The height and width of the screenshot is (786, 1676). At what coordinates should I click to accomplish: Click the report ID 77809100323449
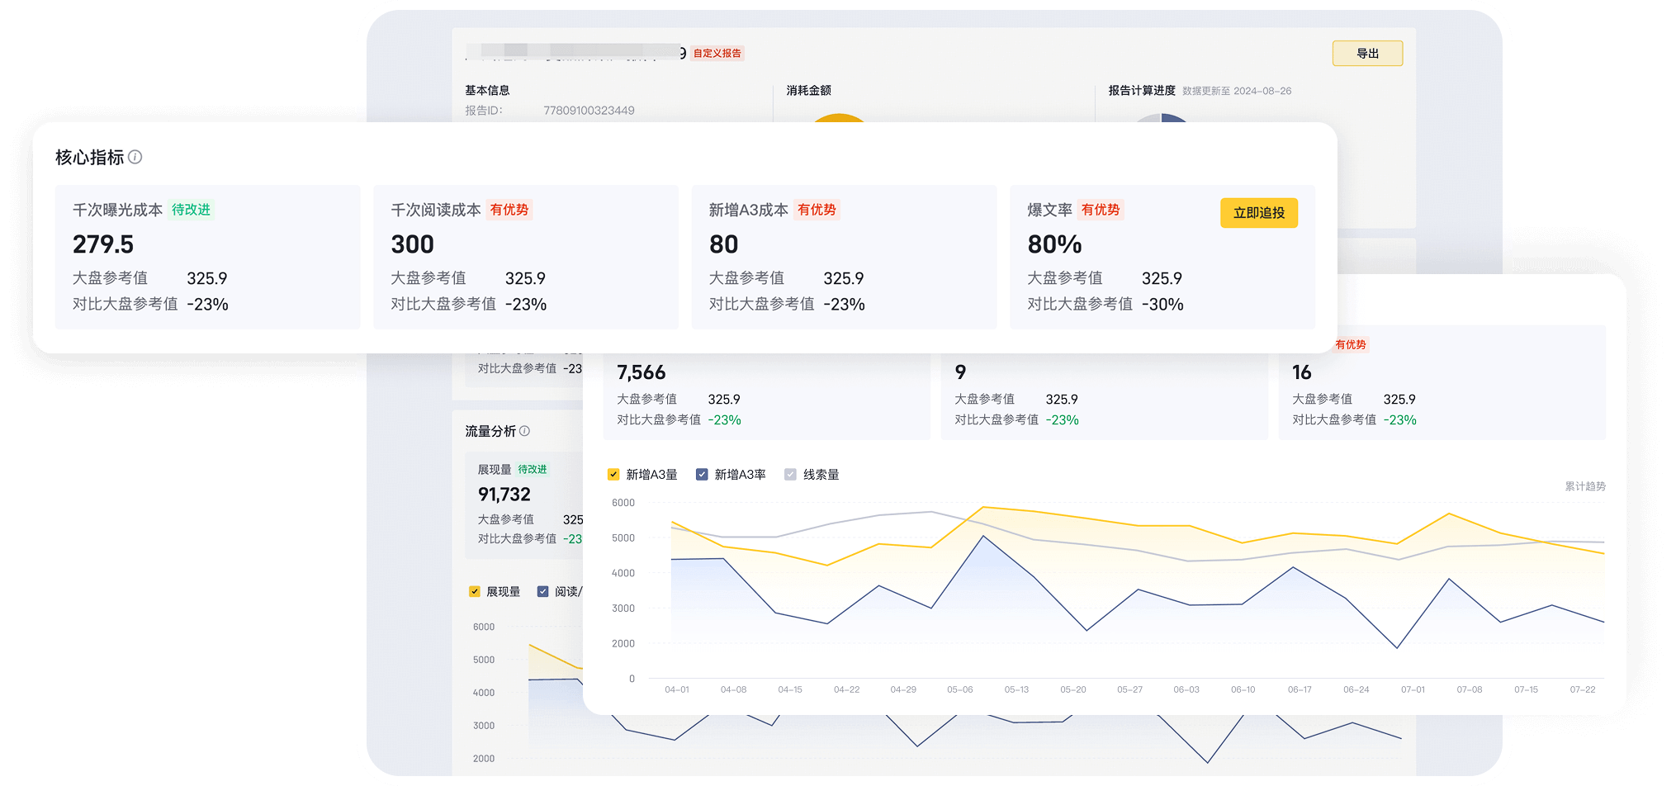[589, 111]
